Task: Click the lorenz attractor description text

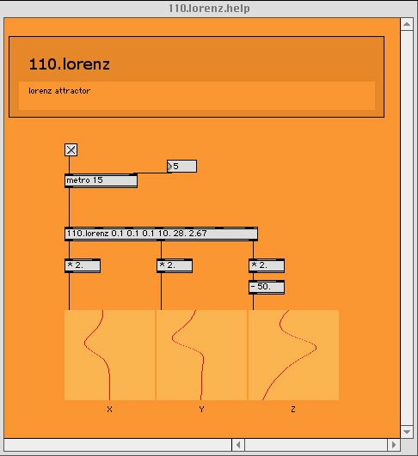Action: click(x=59, y=91)
